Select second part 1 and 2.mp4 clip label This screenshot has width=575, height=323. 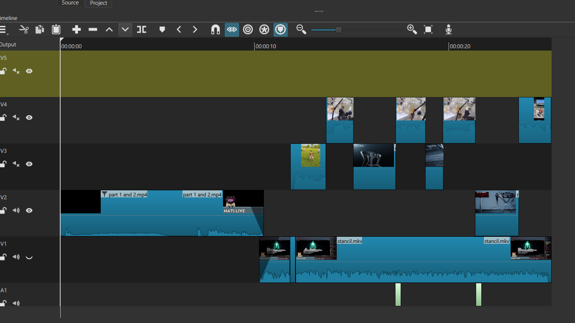[202, 194]
